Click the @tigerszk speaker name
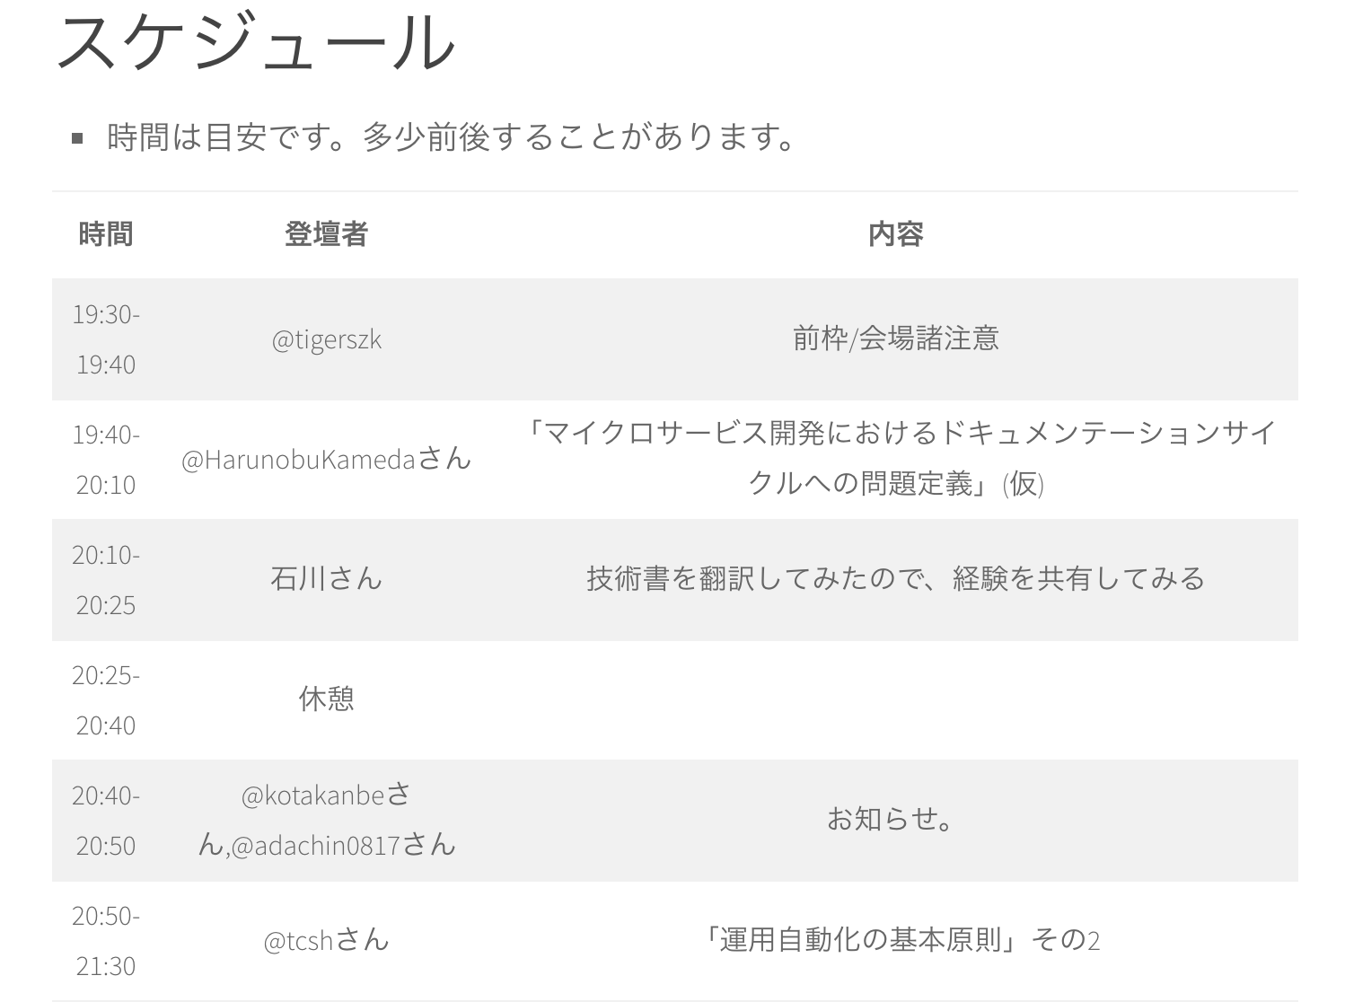Image resolution: width=1345 pixels, height=1002 pixels. coord(326,339)
